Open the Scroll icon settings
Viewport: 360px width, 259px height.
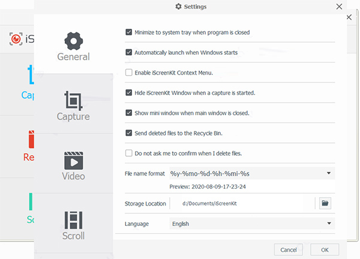[x=73, y=220]
